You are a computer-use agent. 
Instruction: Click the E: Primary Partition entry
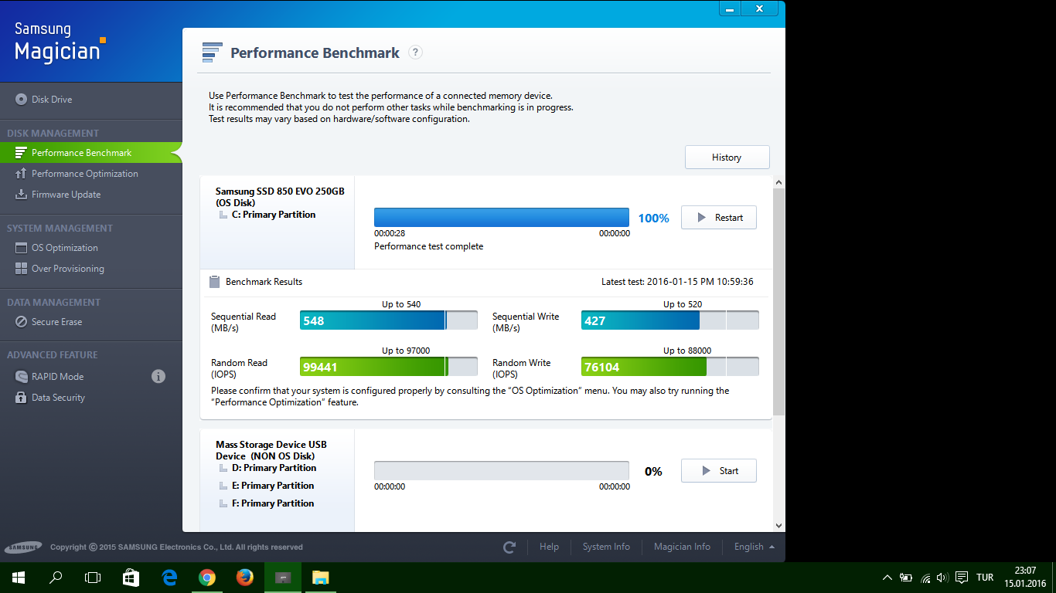[x=273, y=486]
